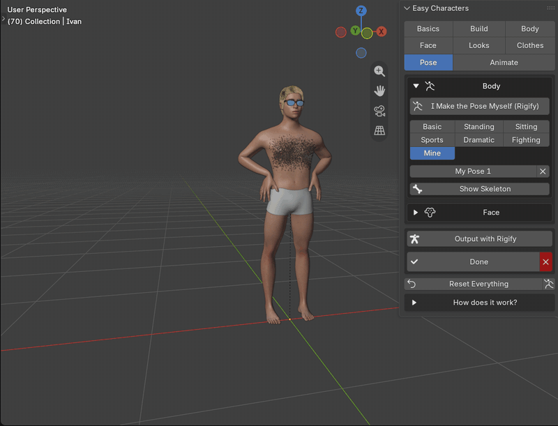Click Show Skeleton button
The image size is (558, 426).
point(479,189)
